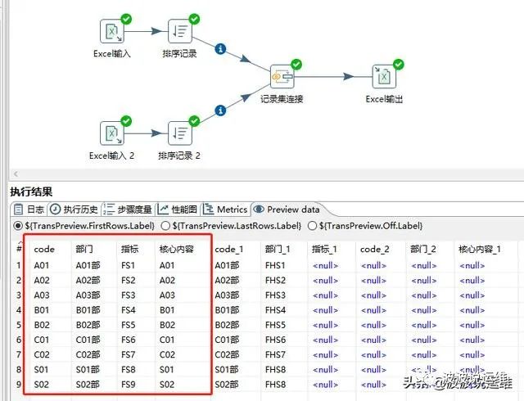The image size is (524, 401).
Task: Select the B01部 cell in 部门 column
Action: (88, 310)
